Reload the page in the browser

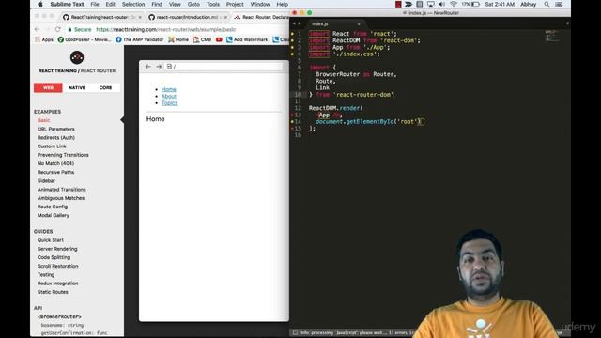(58, 29)
